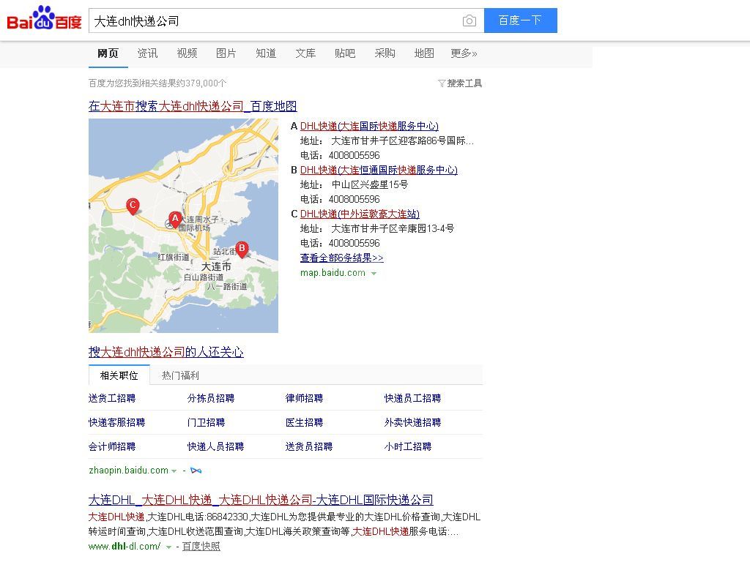Screen dimensions: 750x562
Task: Switch to the 图片 tab
Action: 226,53
